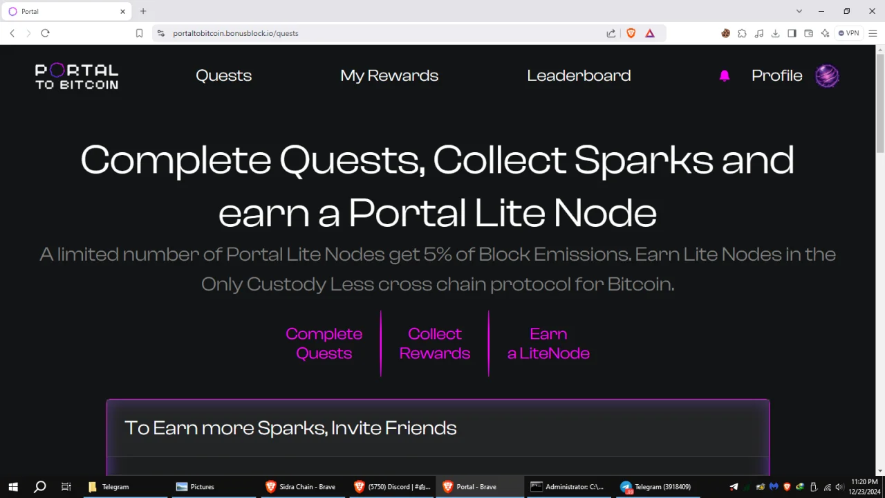Switch to Discord Brave taskbar window
This screenshot has height=498, width=885.
click(390, 487)
